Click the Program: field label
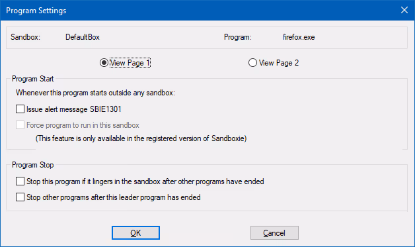The width and height of the screenshot is (415, 247). (x=238, y=37)
